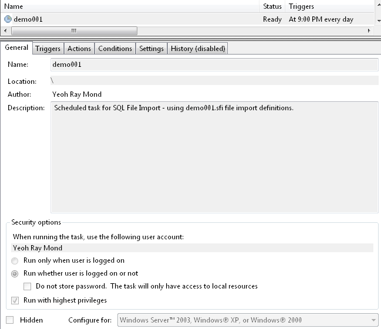Check the Hidden checkbox
381x329 pixels.
10,320
